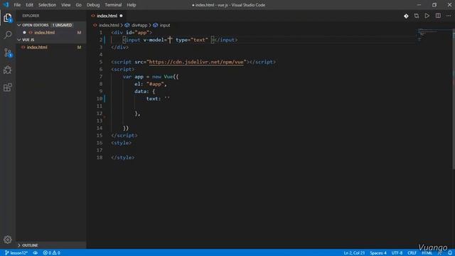Viewport: 455px width, 256px height.
Task: Click the git diamond icon in editor toolbar
Action: pos(406,16)
